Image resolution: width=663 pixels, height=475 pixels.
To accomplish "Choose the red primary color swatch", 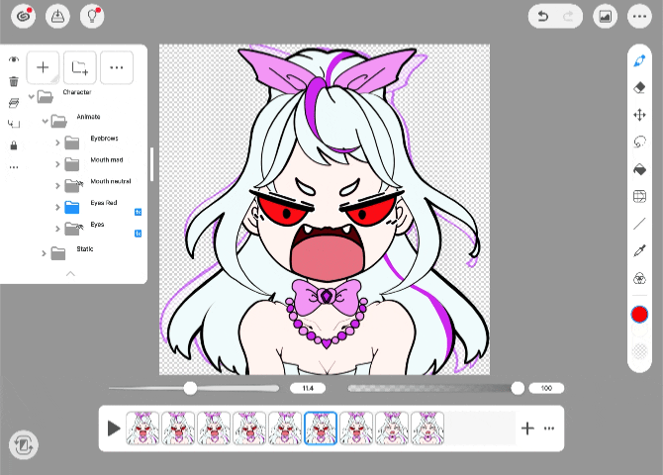I will pos(639,315).
